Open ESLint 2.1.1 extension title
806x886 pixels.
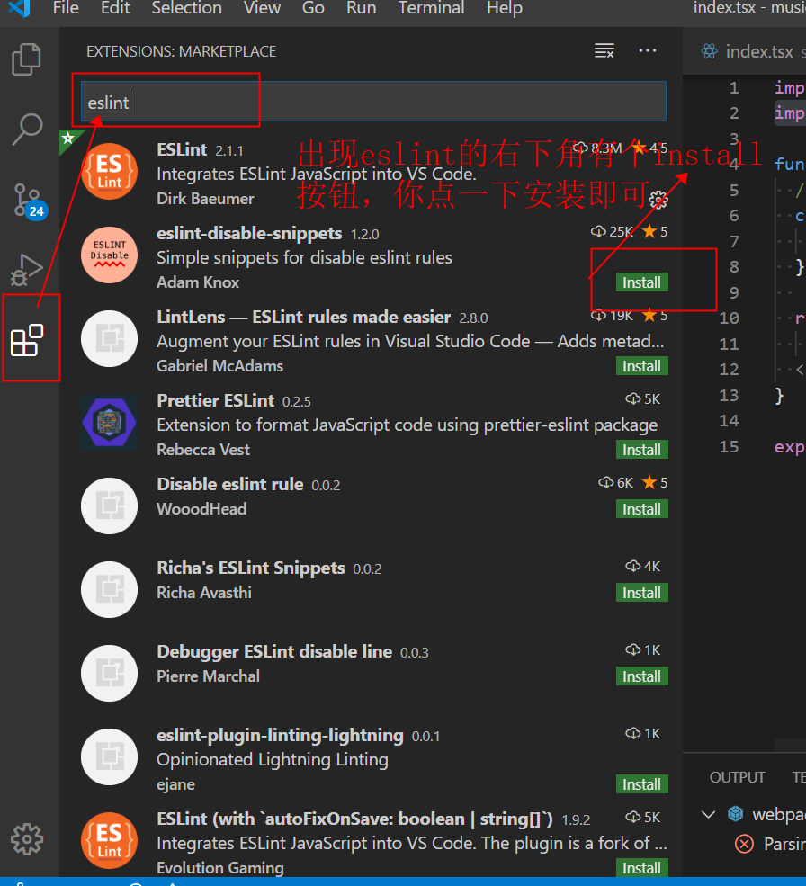coord(182,149)
